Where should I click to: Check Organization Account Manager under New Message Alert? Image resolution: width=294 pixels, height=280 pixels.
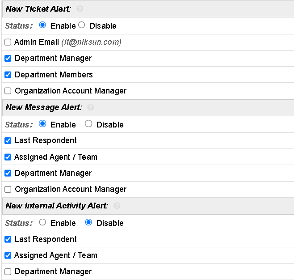[x=8, y=190]
